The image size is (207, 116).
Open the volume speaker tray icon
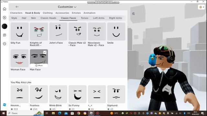pyautogui.click(x=180, y=113)
